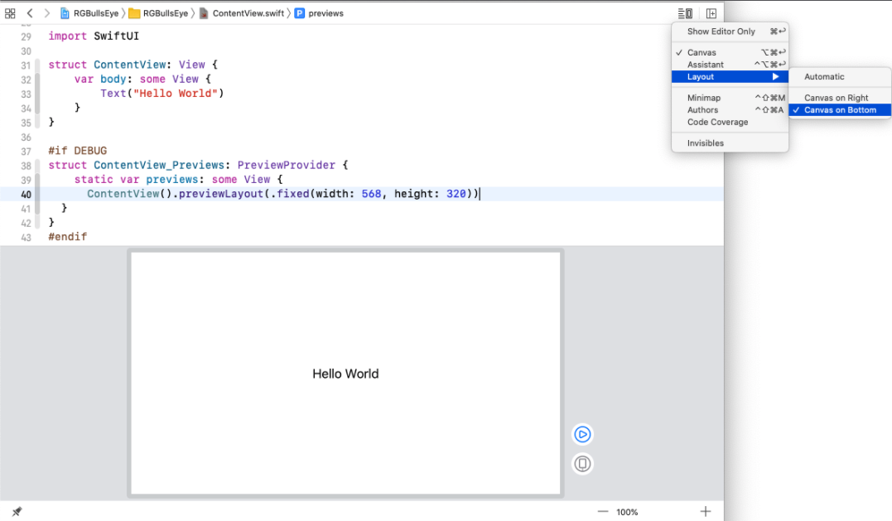The width and height of the screenshot is (892, 521).
Task: Pin the canvas preview
Action: tap(17, 511)
